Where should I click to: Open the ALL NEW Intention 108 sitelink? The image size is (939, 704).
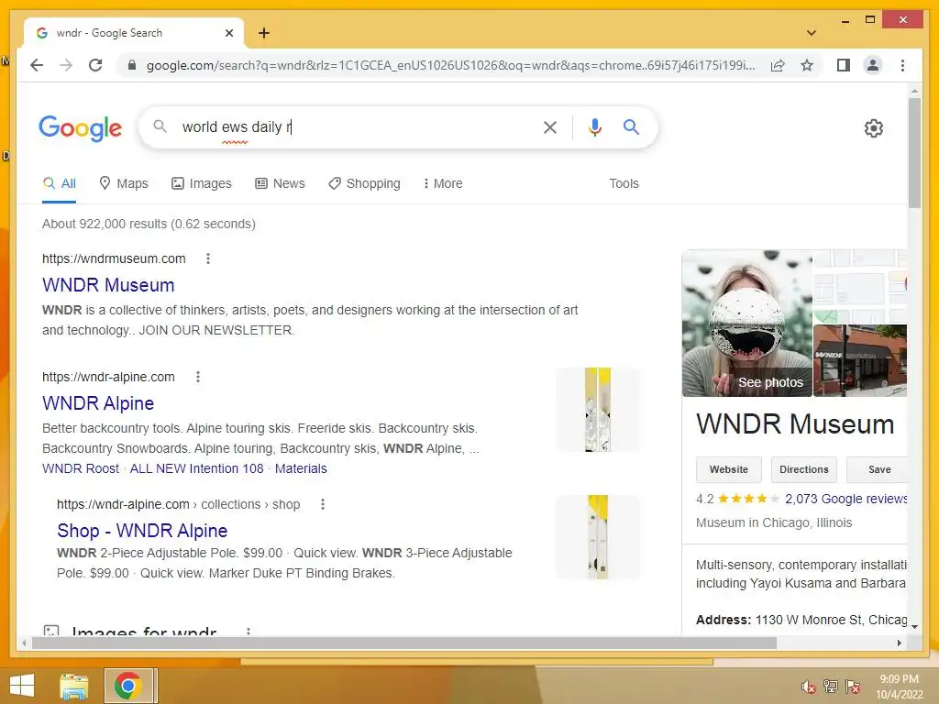(196, 468)
